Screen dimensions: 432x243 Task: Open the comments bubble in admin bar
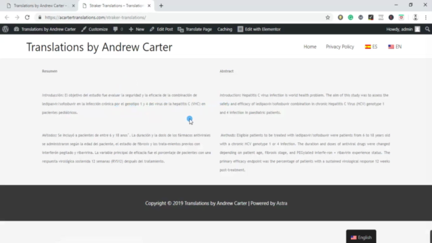click(x=118, y=29)
